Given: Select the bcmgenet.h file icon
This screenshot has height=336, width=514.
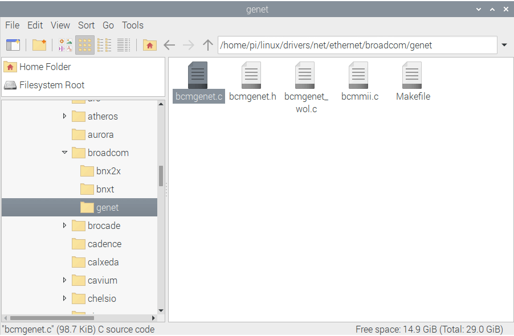Looking at the screenshot, I should click(252, 76).
